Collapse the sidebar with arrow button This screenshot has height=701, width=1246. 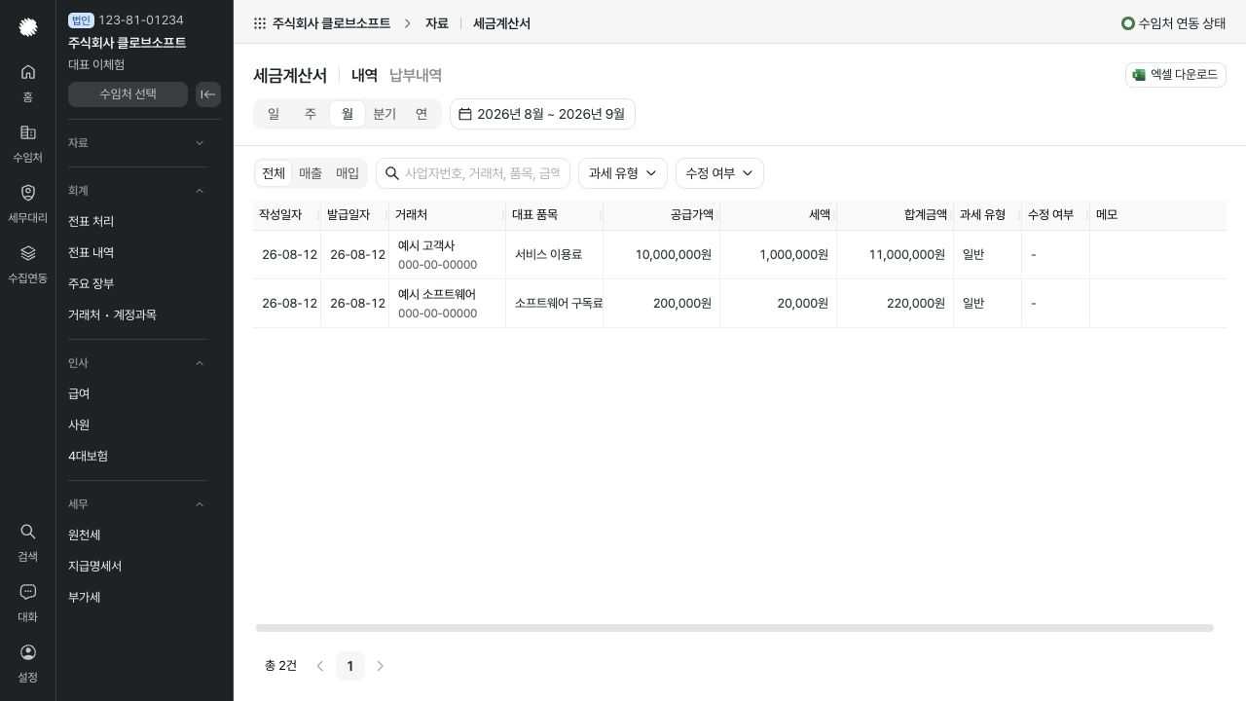pos(208,94)
